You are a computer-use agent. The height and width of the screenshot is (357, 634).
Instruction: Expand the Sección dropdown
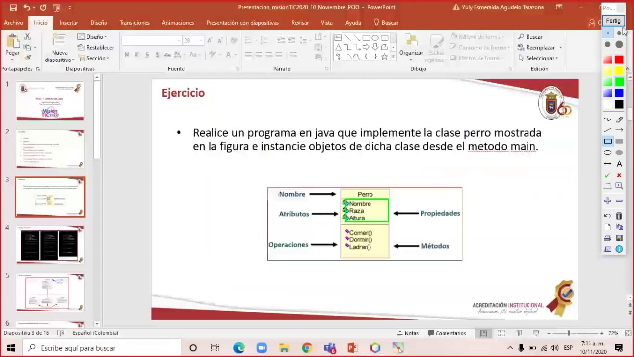(94, 58)
